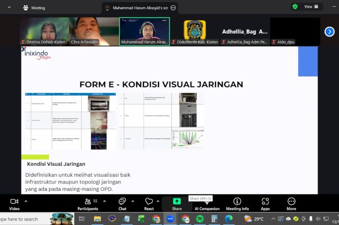Expand video options arrow next to Video

[26, 201]
